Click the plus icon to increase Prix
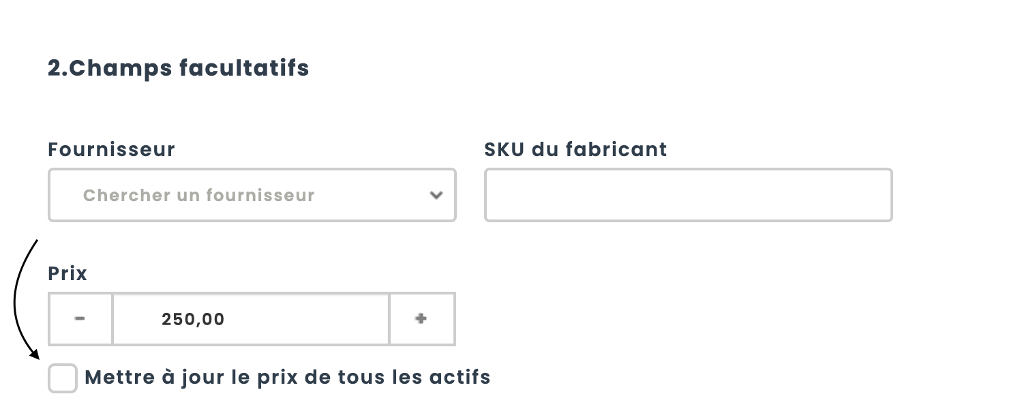Viewport: 1035px width, 409px height. tap(421, 319)
